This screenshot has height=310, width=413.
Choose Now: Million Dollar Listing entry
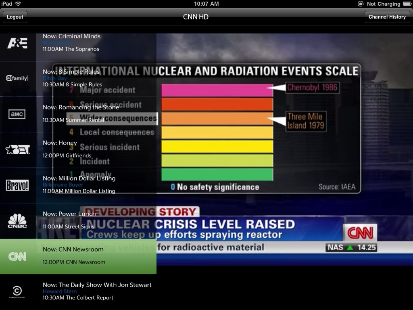pos(79,178)
